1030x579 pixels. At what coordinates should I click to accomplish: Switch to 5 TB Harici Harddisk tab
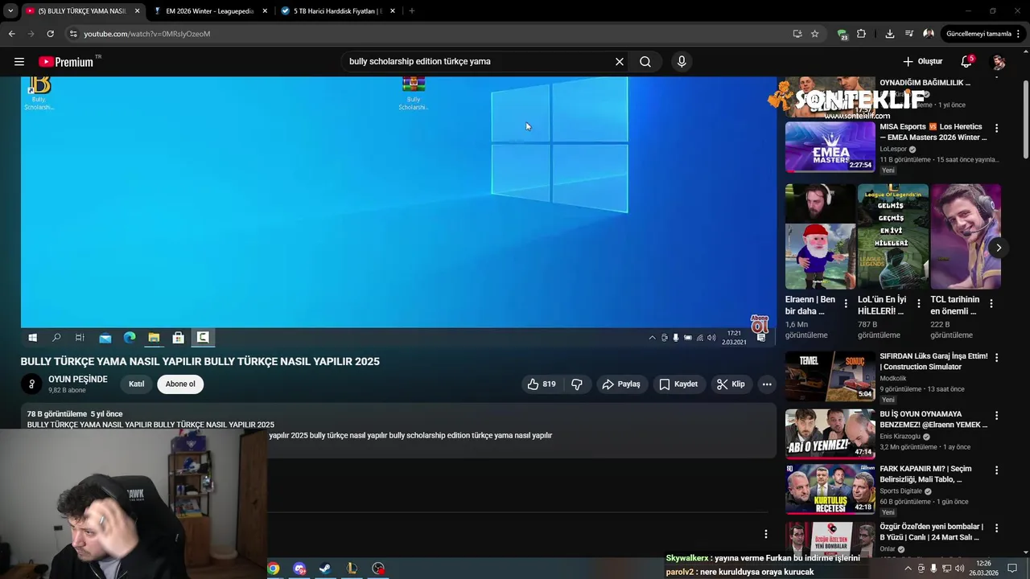click(x=338, y=11)
